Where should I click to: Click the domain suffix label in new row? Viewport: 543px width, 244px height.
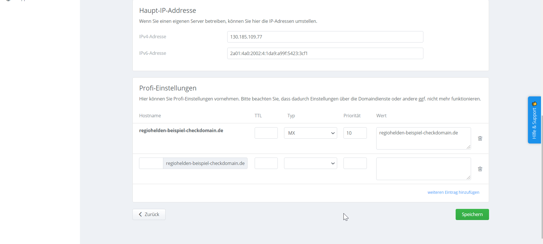[205, 163]
